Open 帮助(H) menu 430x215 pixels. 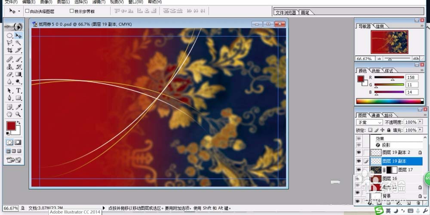pos(155,2)
